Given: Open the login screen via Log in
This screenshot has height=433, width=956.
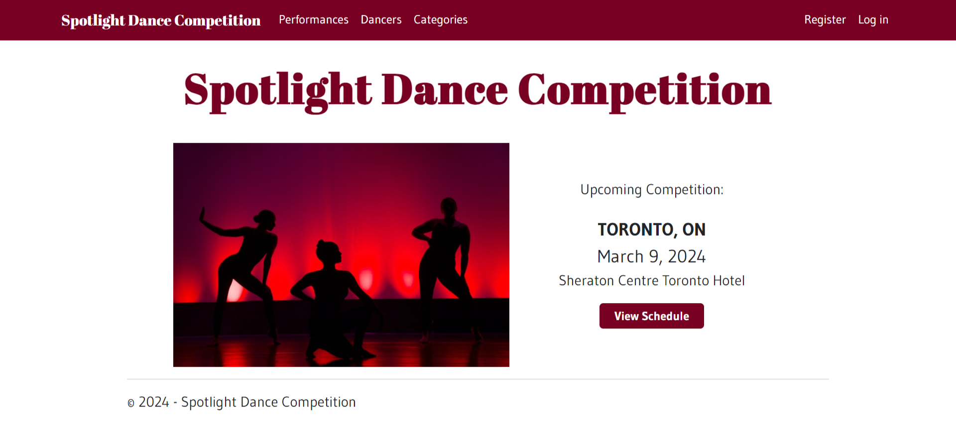Looking at the screenshot, I should click(873, 20).
